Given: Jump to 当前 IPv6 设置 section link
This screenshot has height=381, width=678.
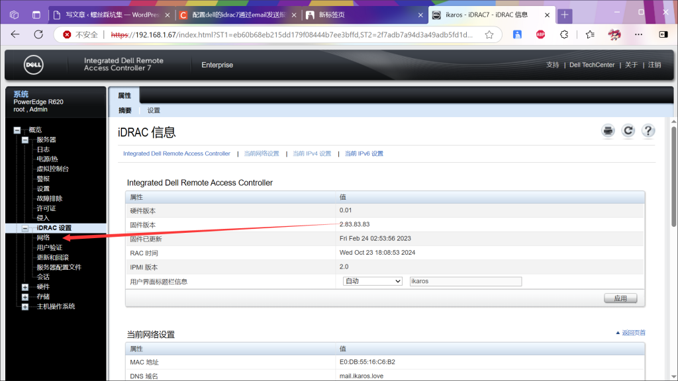Looking at the screenshot, I should pos(363,153).
